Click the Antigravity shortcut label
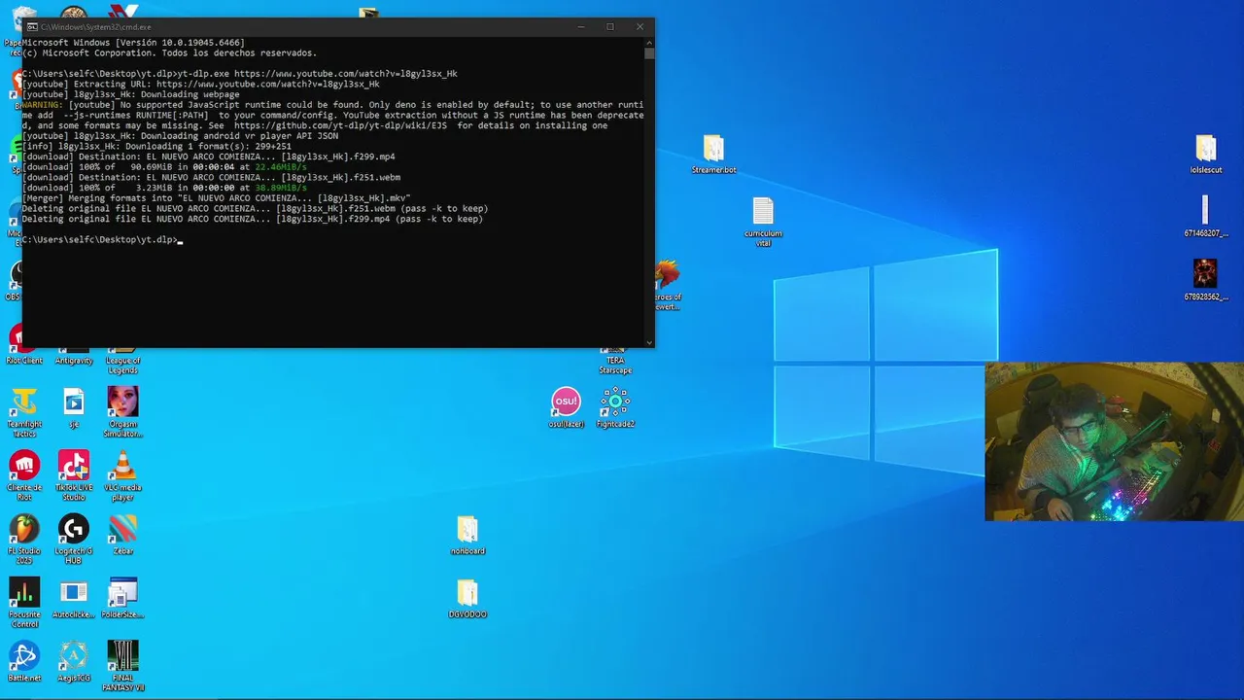1244x700 pixels. tap(74, 361)
